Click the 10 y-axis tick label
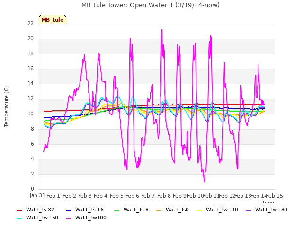303x227 pixels. pyautogui.click(x=30, y=113)
